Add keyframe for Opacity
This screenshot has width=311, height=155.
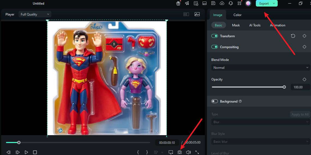(304, 79)
